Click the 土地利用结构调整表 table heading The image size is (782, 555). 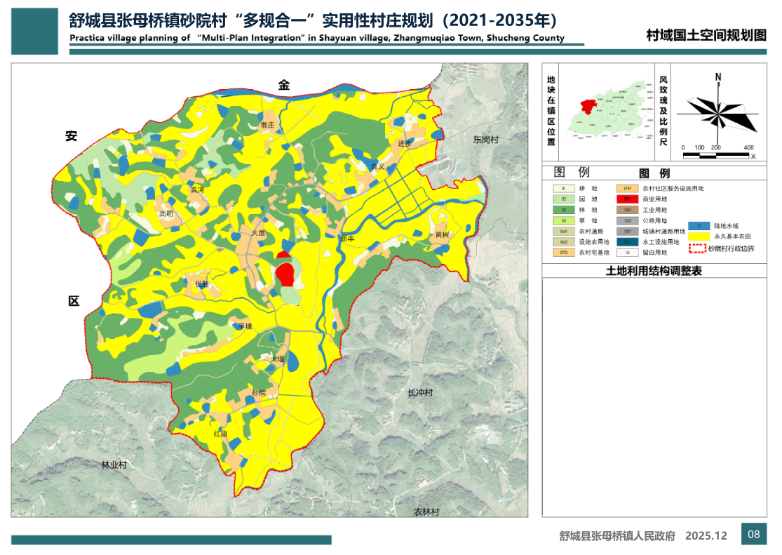point(654,271)
